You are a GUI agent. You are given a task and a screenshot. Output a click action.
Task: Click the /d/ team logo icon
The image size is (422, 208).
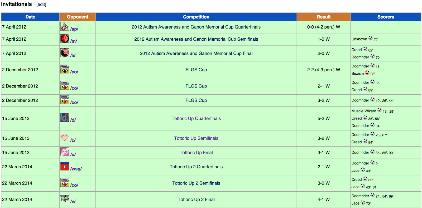(65, 117)
